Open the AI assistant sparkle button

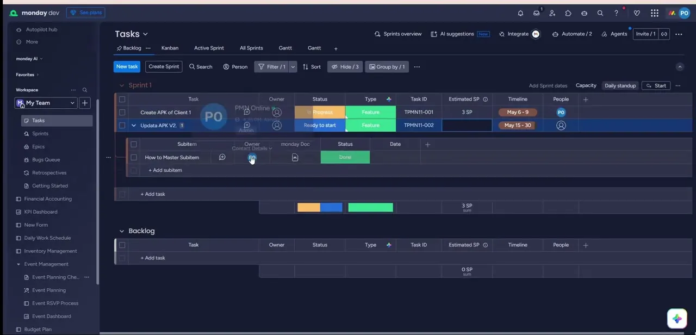677,319
